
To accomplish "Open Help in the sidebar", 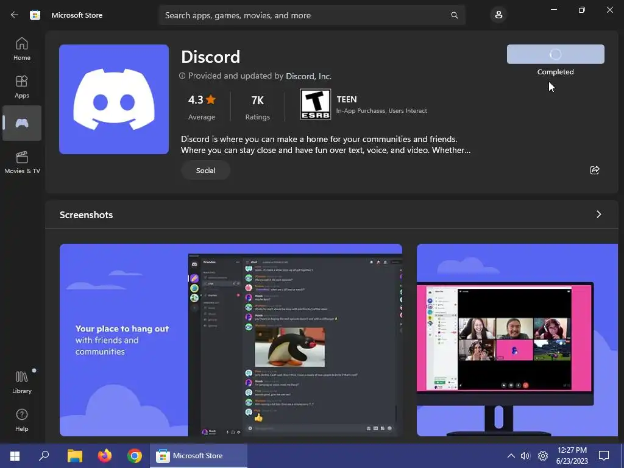I will 22,420.
